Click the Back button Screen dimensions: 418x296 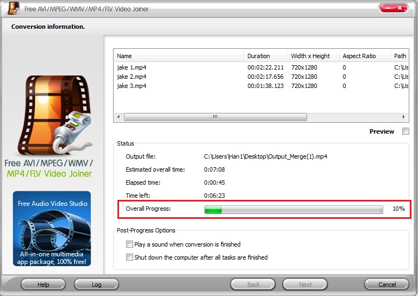tap(253, 285)
